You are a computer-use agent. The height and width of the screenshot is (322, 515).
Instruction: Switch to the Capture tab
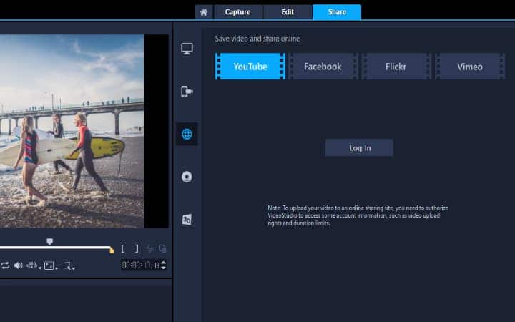(237, 12)
